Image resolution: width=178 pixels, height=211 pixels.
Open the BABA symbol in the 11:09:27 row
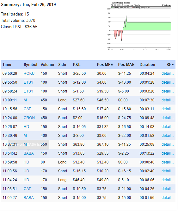(29, 198)
